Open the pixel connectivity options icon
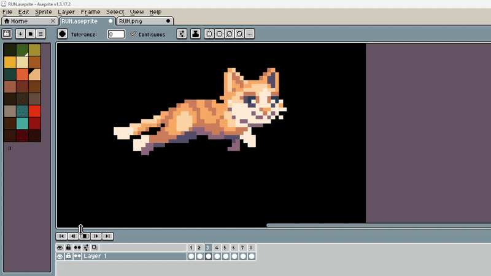This screenshot has width=491, height=276. [182, 34]
